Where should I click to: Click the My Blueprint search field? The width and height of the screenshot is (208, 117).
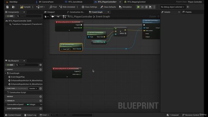(27, 65)
